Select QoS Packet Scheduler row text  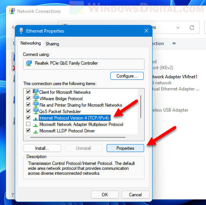[x=60, y=111]
